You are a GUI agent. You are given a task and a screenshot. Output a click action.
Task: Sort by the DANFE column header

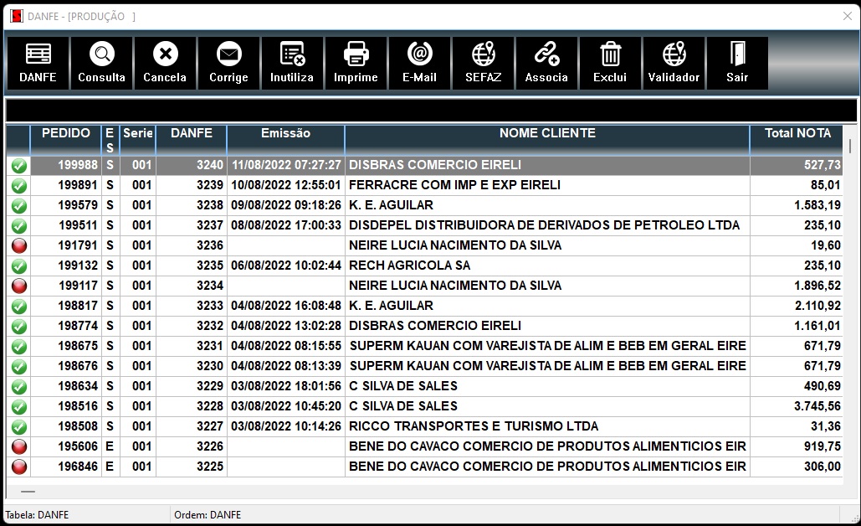point(191,140)
